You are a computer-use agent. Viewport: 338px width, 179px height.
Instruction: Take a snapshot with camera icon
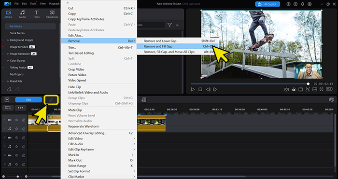tap(286, 89)
